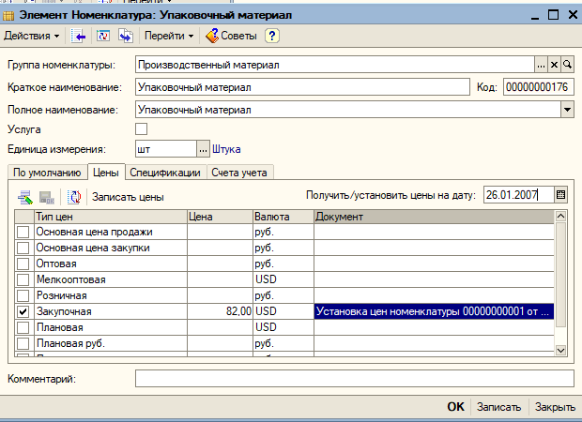The height and width of the screenshot is (422, 582).
Task: Click the refresh toolbar icon after Действия
Action: click(103, 36)
